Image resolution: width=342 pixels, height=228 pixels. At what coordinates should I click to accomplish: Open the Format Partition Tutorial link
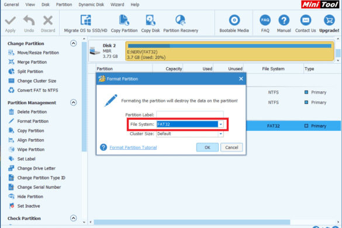(133, 147)
